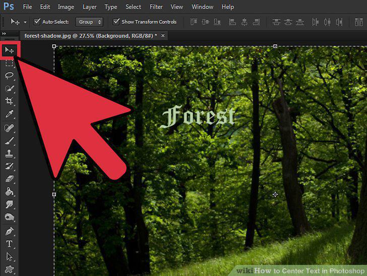This screenshot has height=276, width=367.
Task: Expand the toolbox double-arrow toggle
Action: click(x=4, y=33)
